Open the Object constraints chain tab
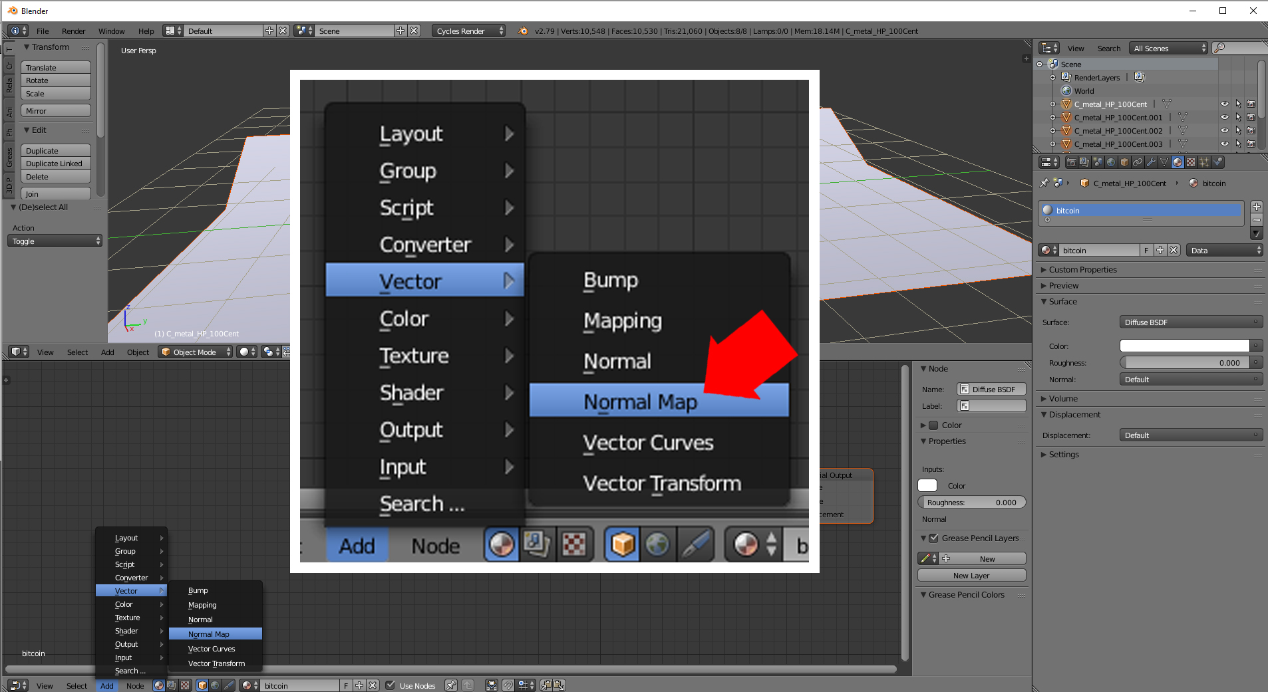Viewport: 1268px width, 692px height. point(1138,162)
